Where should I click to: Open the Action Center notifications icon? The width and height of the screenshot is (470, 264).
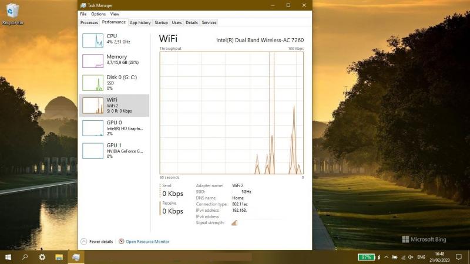click(459, 257)
